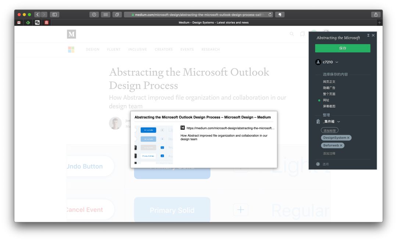Open the RESEARCH navigation item
This screenshot has width=397, height=241.
(x=211, y=49)
